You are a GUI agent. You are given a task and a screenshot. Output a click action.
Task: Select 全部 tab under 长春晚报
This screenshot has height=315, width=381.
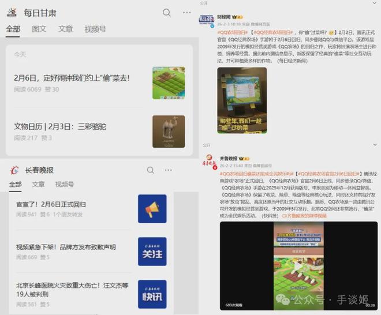pos(16,185)
